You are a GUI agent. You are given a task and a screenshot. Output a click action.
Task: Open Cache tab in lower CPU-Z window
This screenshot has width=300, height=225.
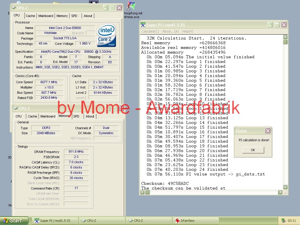(32, 116)
